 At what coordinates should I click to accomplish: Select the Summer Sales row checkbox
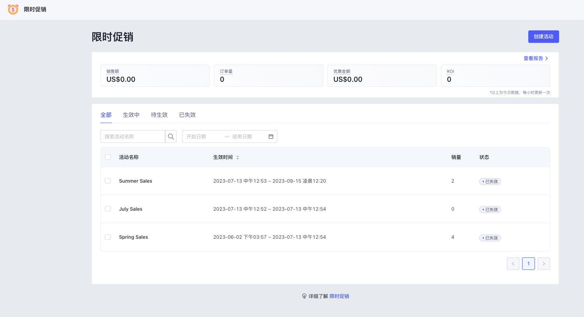[108, 181]
